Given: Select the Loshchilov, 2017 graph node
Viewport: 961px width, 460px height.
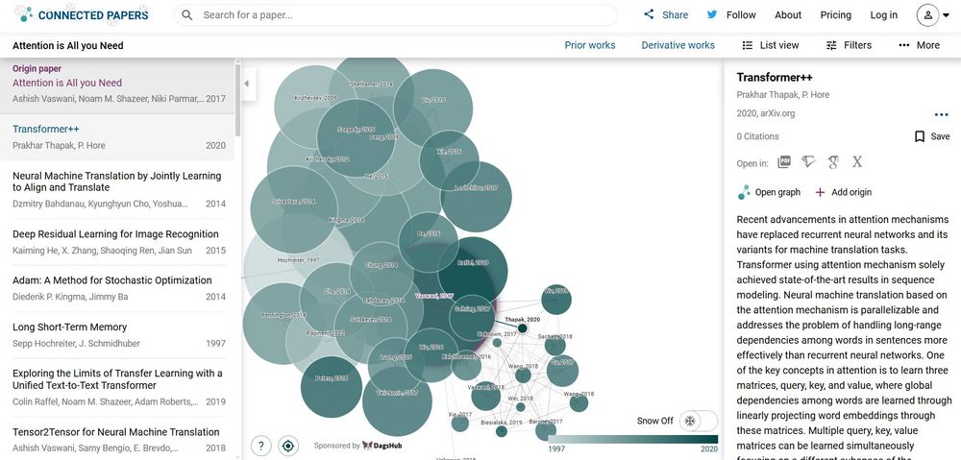Looking at the screenshot, I should pos(477,197).
